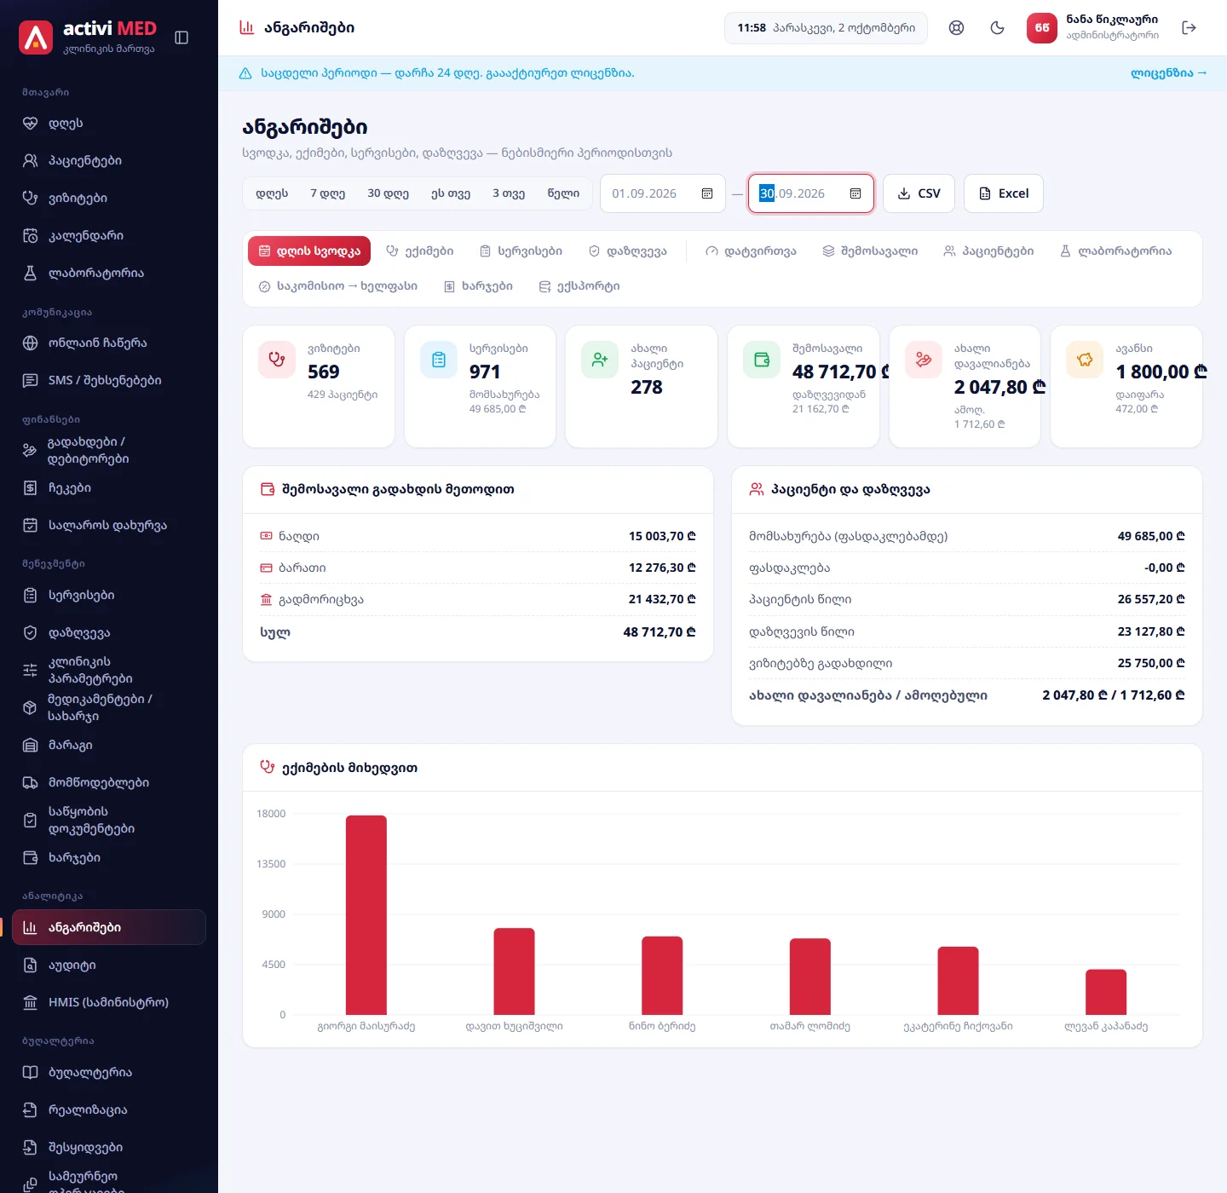Image resolution: width=1227 pixels, height=1193 pixels.
Task: Switch to the დაზღვევა report tab
Action: [627, 251]
